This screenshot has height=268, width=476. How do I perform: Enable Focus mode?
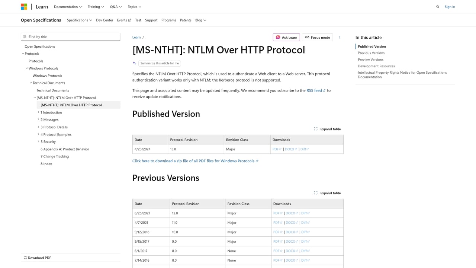pyautogui.click(x=317, y=37)
